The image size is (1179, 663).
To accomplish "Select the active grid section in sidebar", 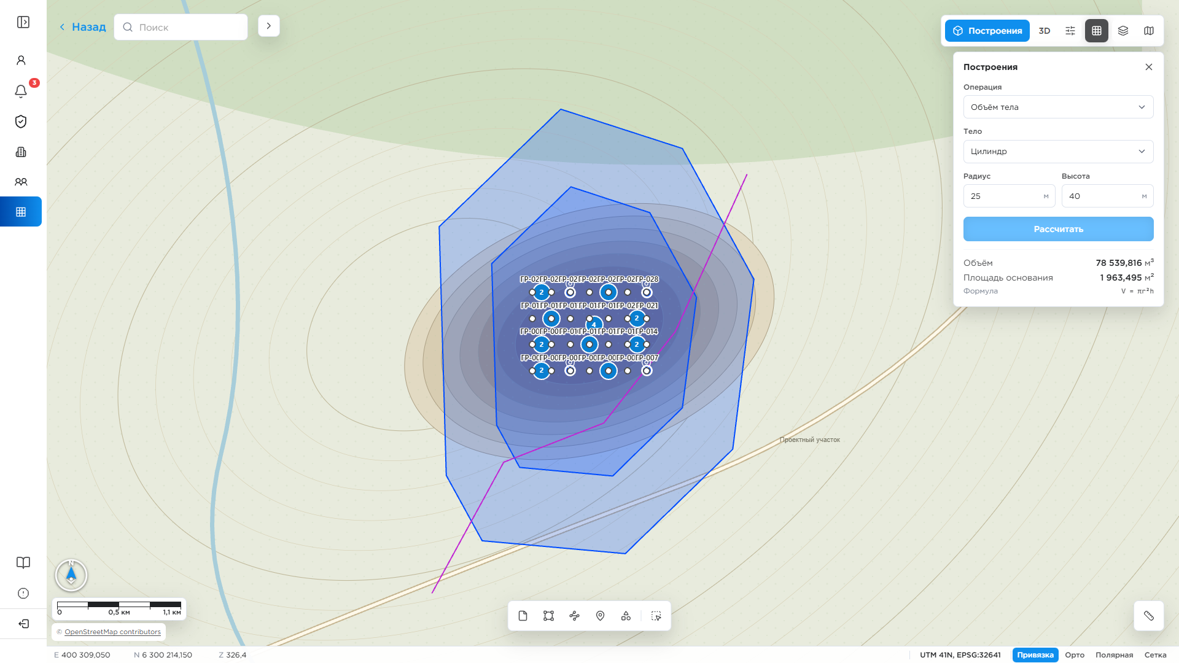I will (x=21, y=212).
